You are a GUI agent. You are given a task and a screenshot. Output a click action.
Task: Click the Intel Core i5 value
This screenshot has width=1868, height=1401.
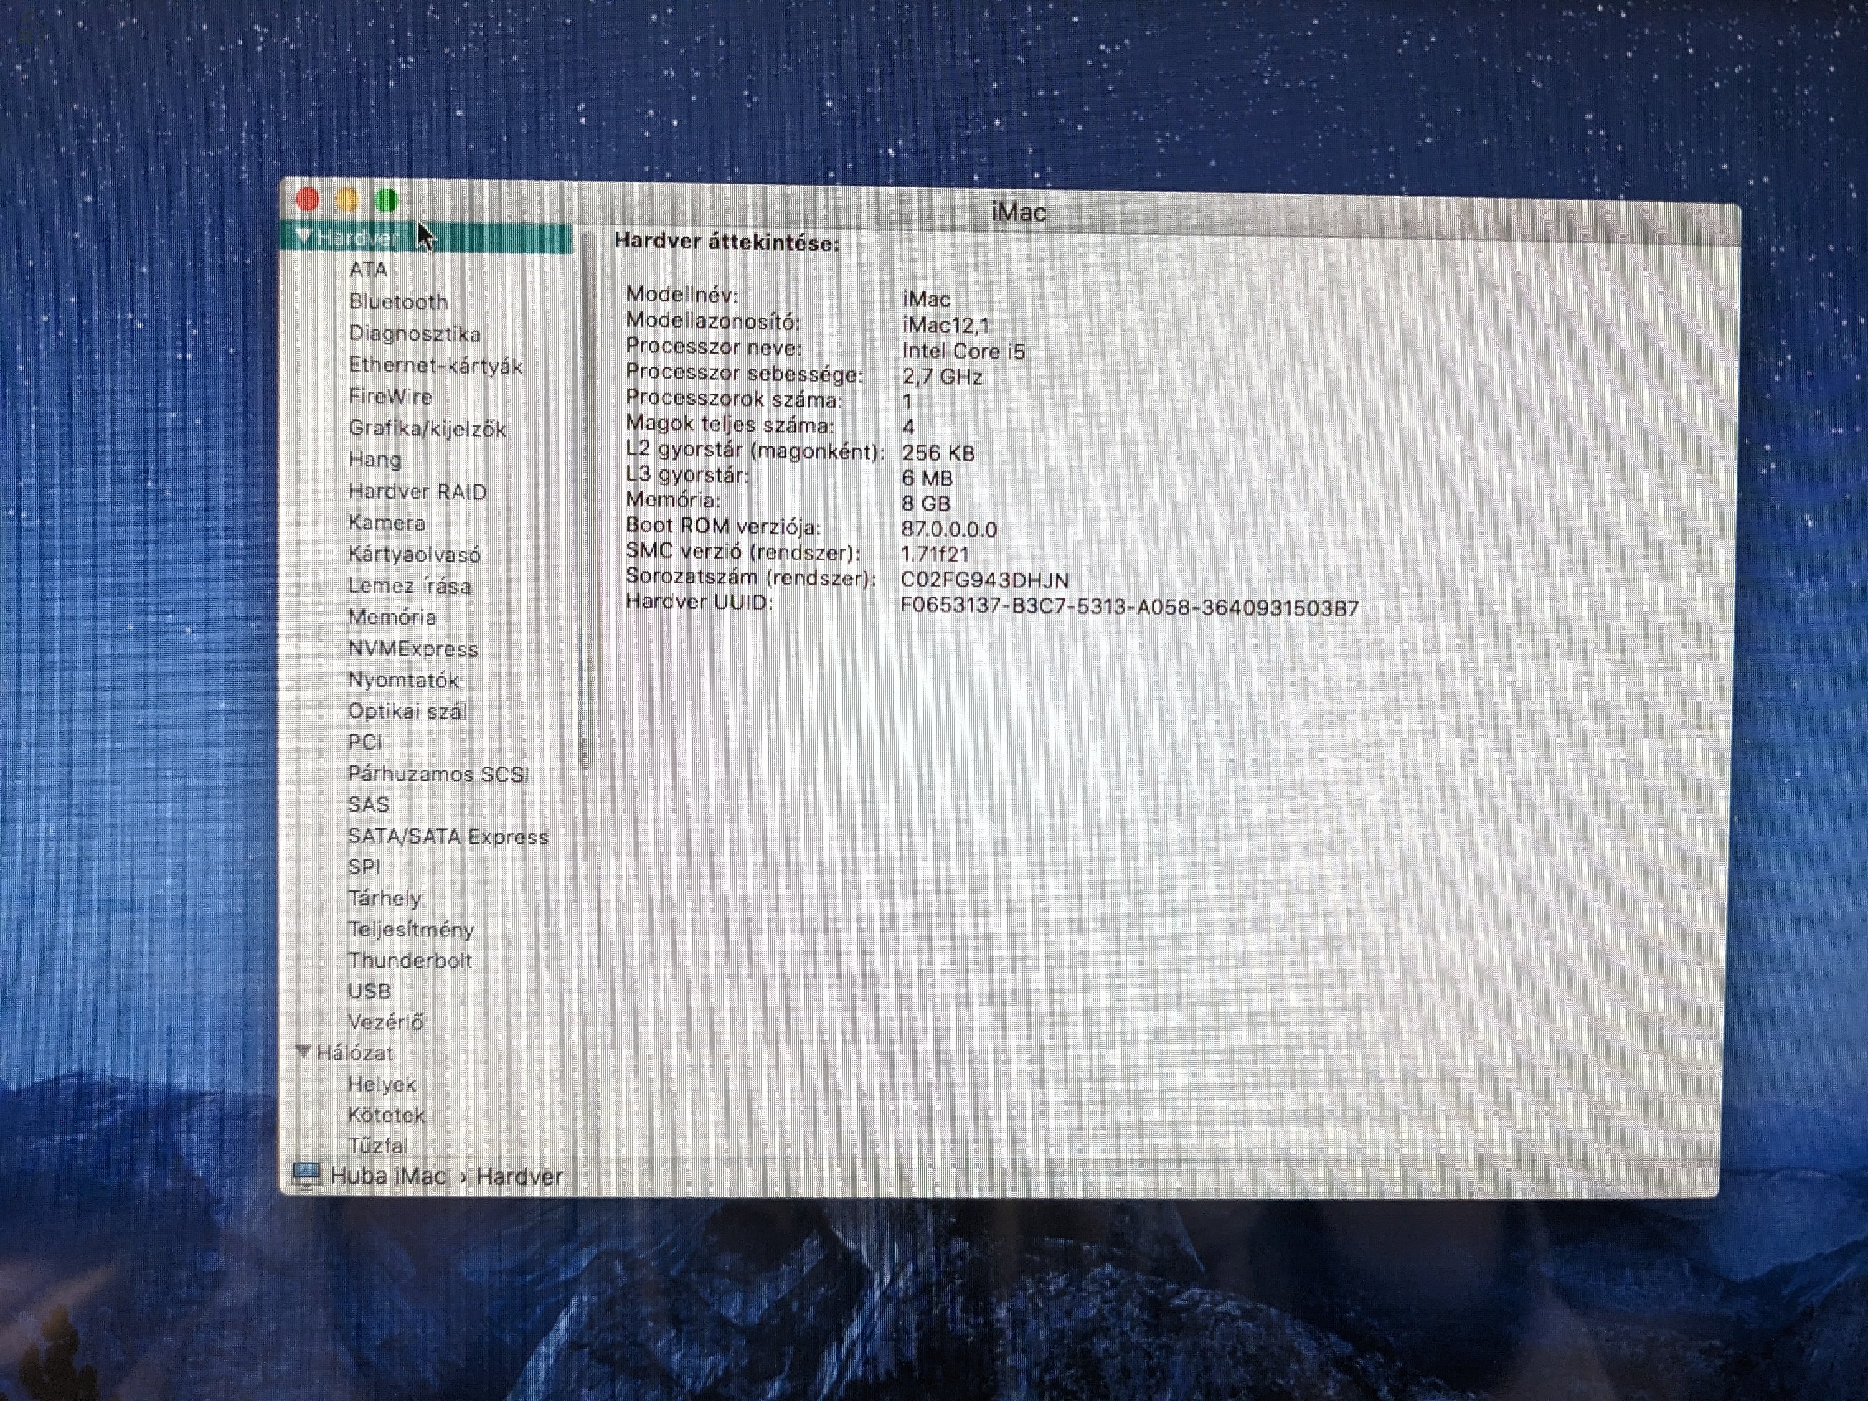[x=963, y=351]
